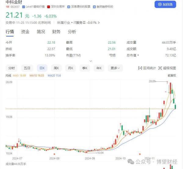Select the 月K chart period
This screenshot has height=169, width=183.
point(70,68)
